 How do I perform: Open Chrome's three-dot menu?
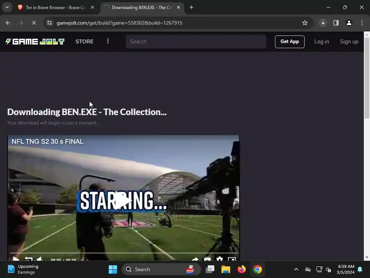click(362, 23)
